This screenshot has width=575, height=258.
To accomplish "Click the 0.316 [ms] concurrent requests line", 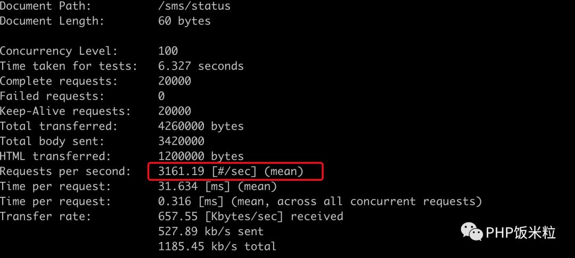I will click(319, 201).
